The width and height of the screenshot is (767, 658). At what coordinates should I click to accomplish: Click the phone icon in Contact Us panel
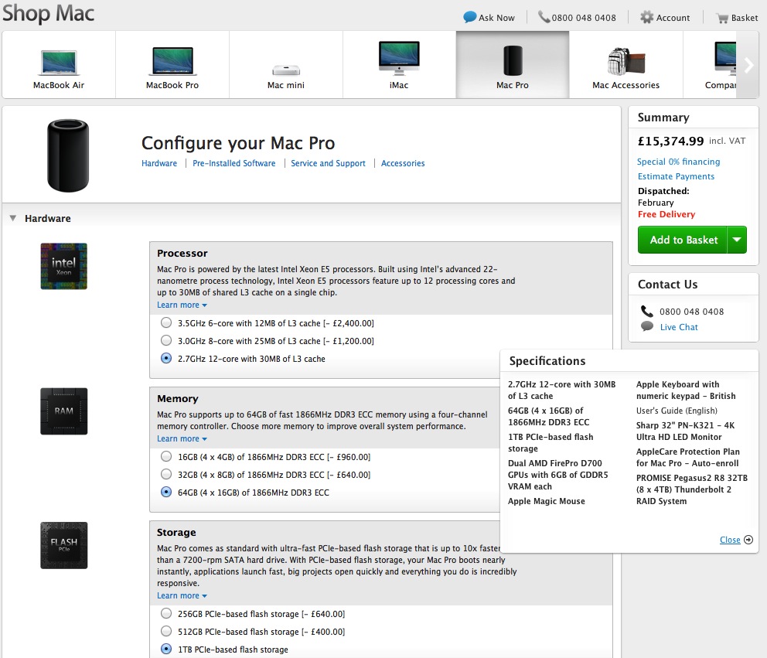(646, 311)
